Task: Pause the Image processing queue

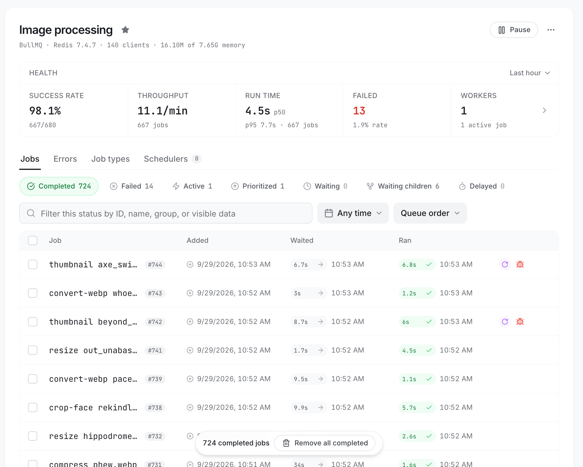Action: pyautogui.click(x=514, y=30)
